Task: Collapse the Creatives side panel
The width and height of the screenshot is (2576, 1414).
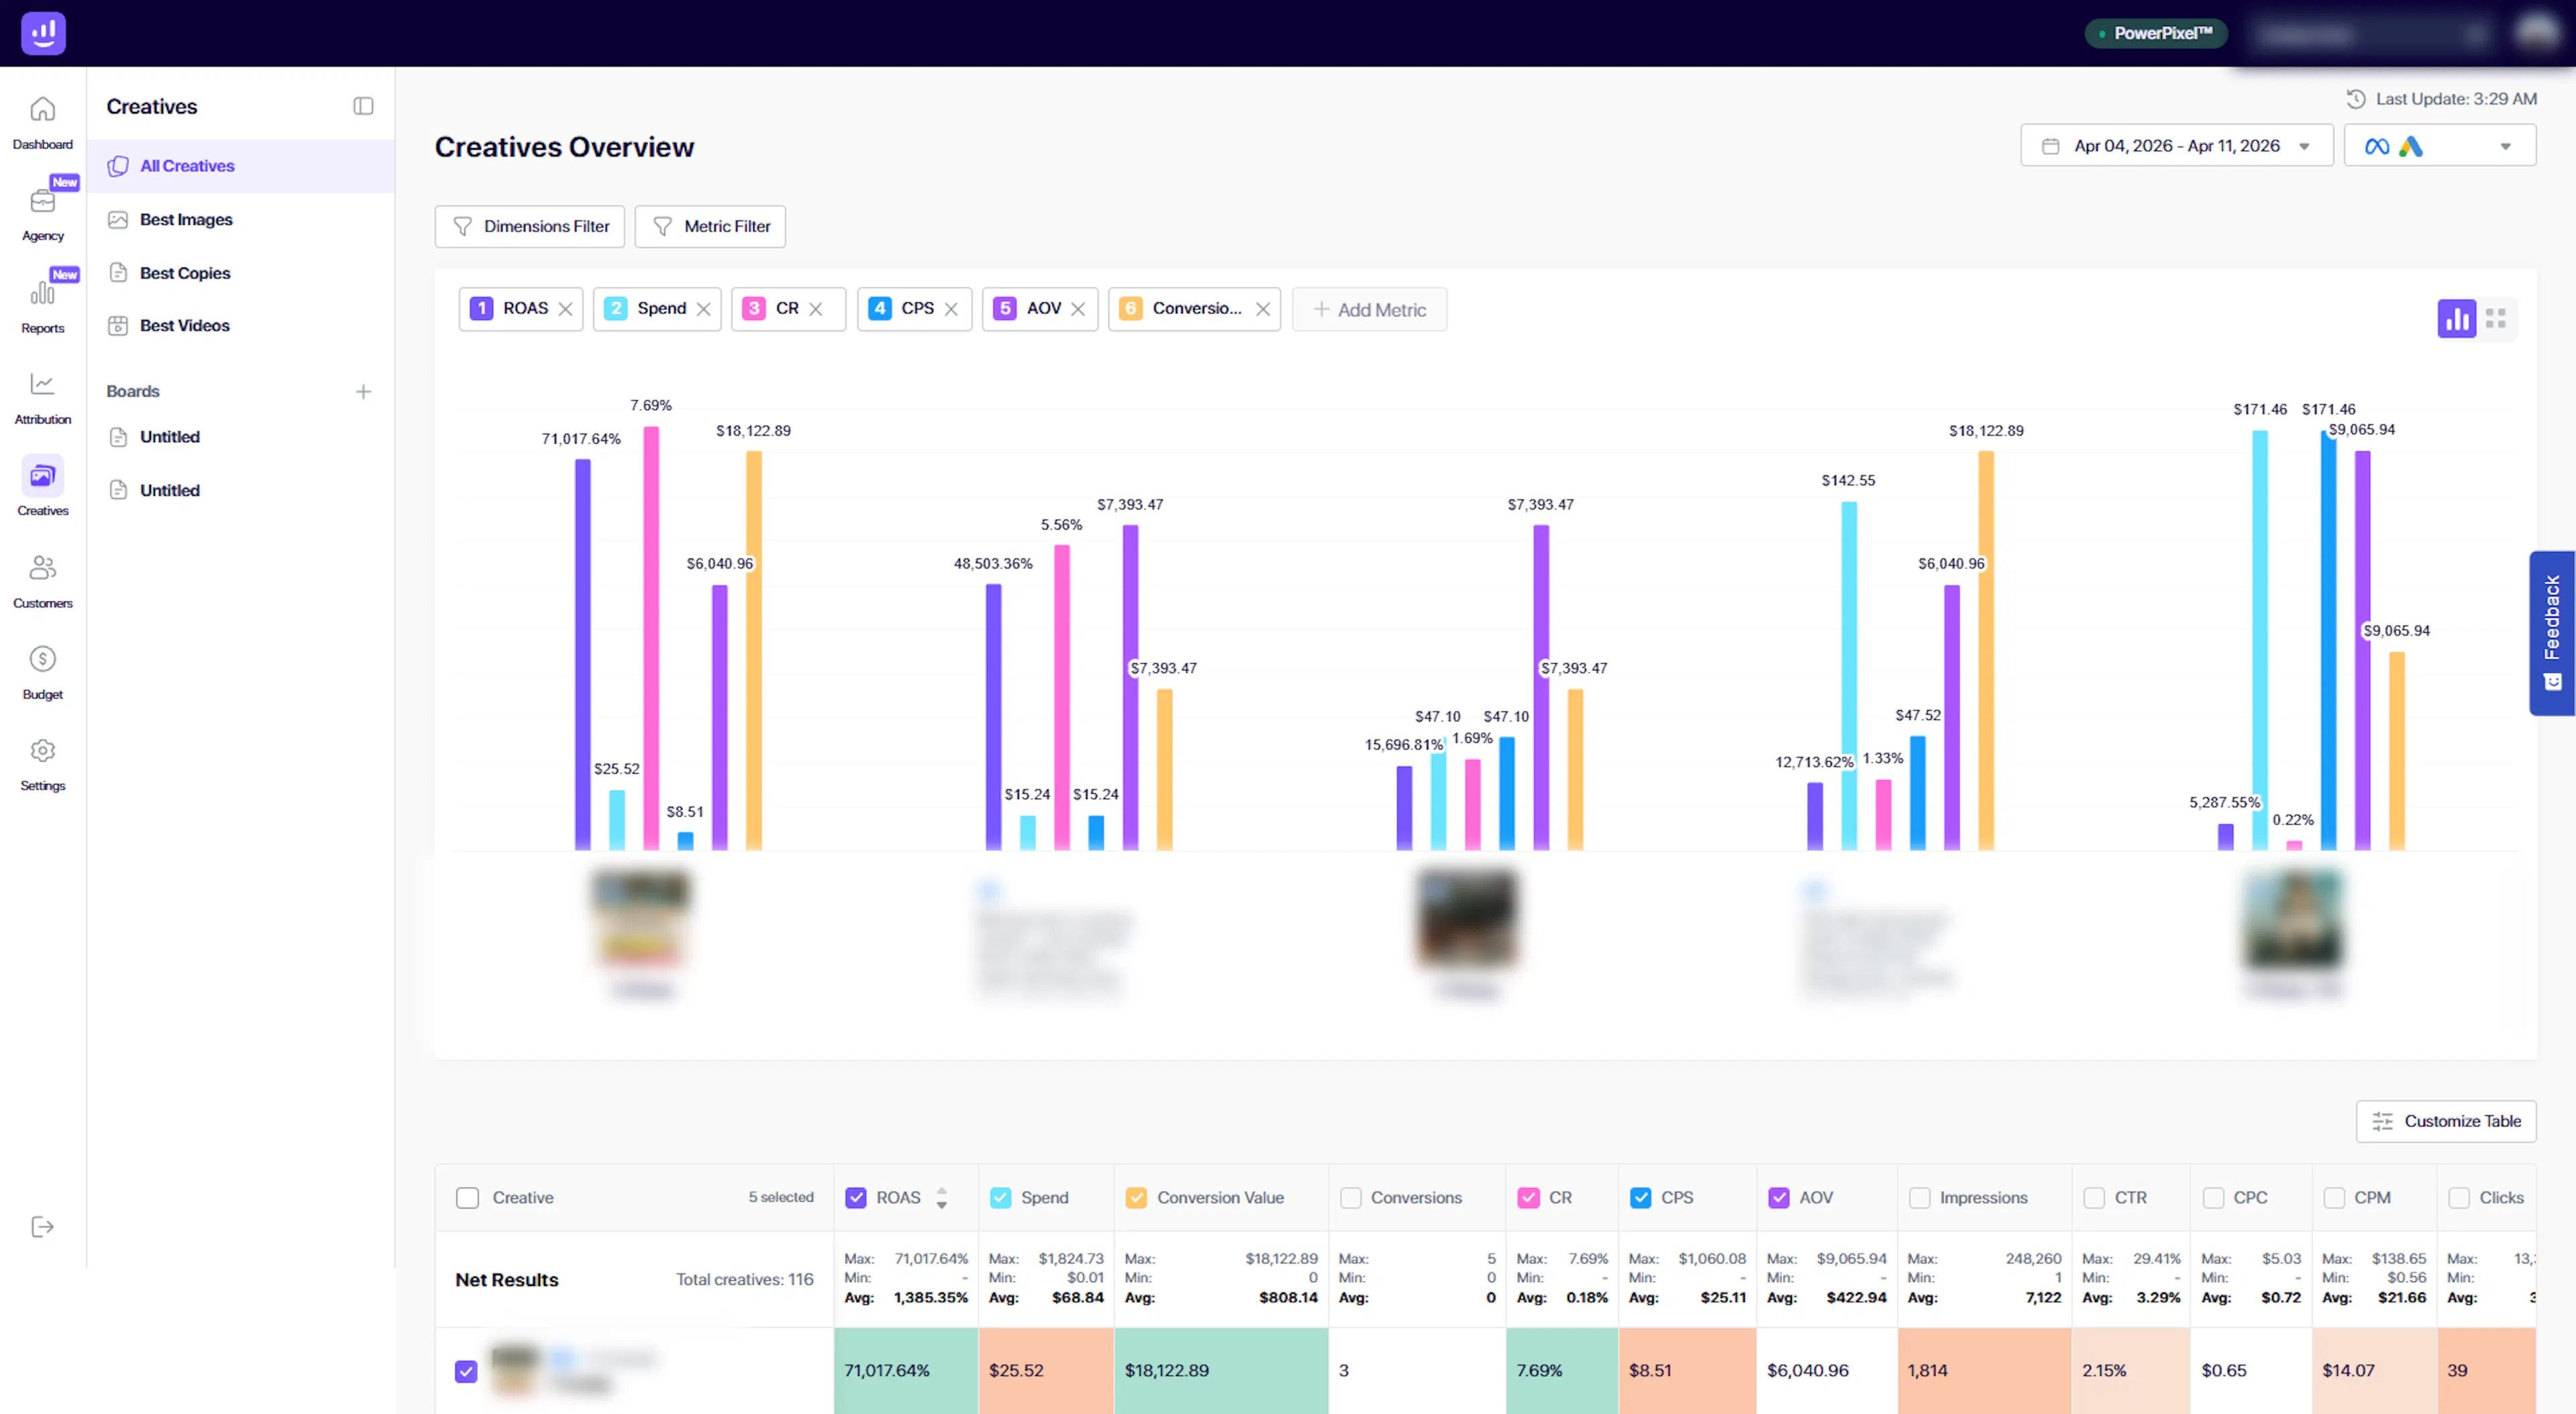Action: (363, 106)
